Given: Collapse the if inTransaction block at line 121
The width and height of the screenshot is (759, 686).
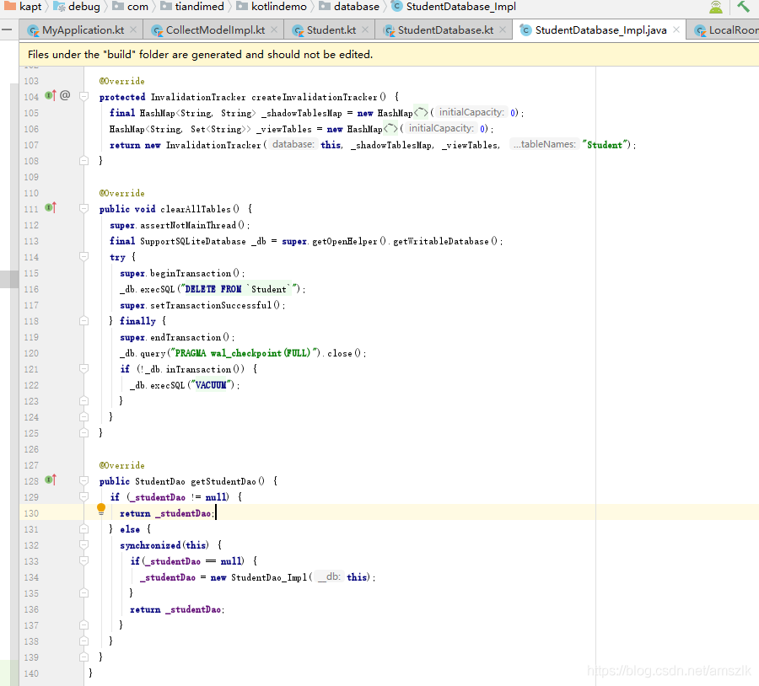Looking at the screenshot, I should pyautogui.click(x=83, y=368).
